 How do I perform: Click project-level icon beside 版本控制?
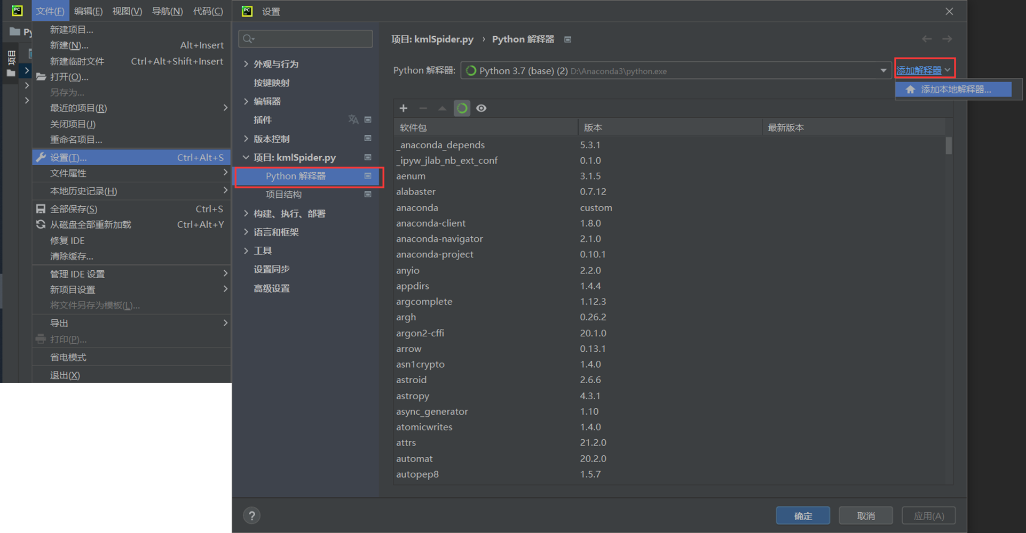pos(368,138)
